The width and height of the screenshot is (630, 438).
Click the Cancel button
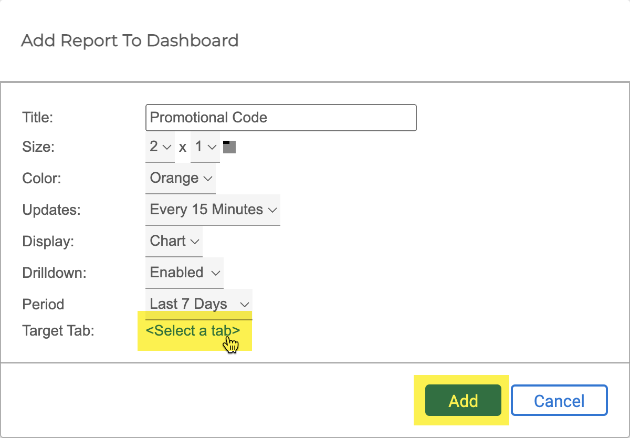pos(559,401)
